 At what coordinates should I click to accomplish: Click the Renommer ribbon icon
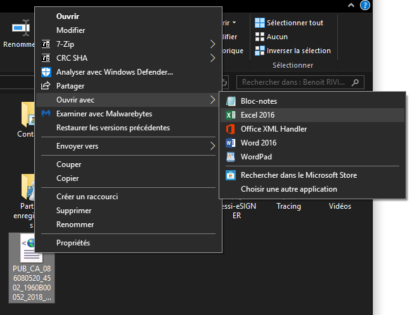21,28
